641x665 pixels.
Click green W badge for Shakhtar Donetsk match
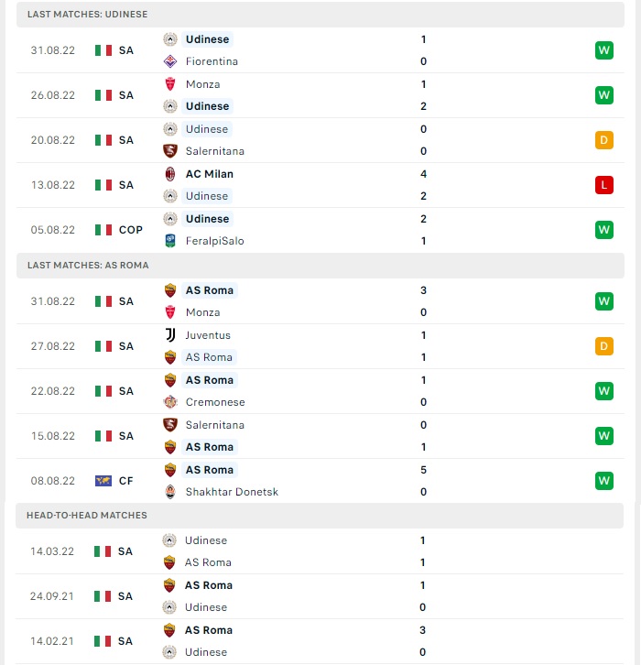[x=604, y=481]
